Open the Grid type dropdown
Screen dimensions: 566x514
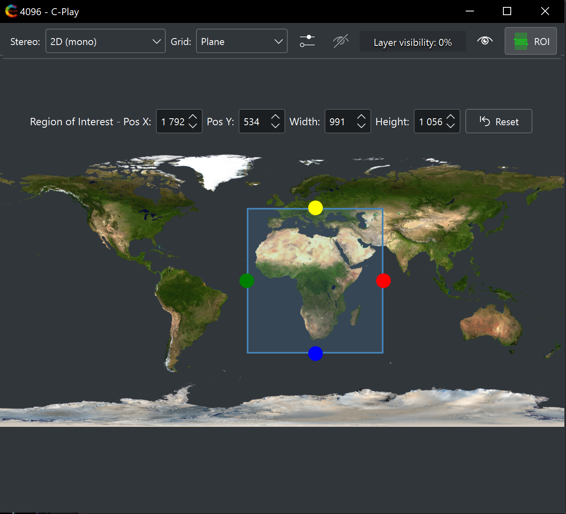pyautogui.click(x=241, y=41)
